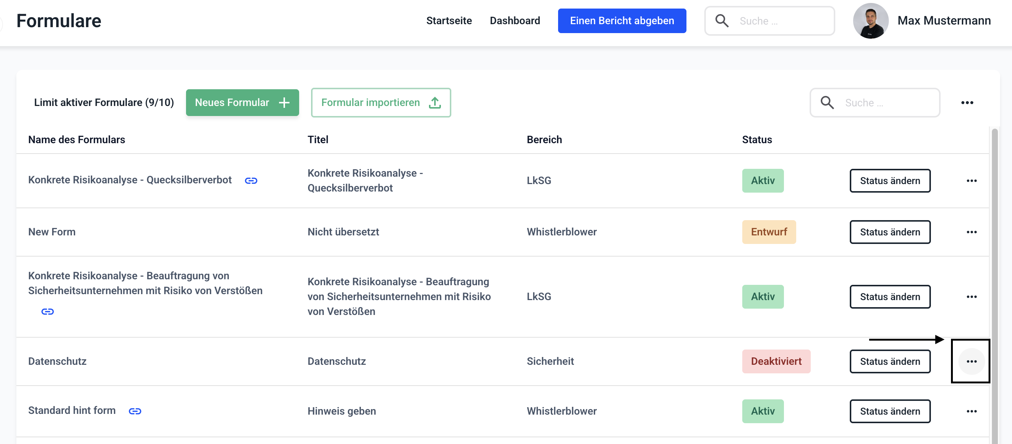This screenshot has width=1012, height=444.
Task: Click link icon under Sicherheitsunternehmen form name
Action: [48, 311]
